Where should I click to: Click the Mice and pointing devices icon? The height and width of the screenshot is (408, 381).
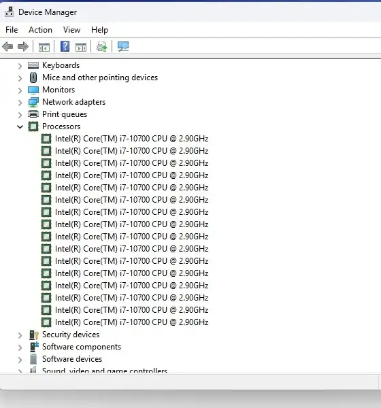pyautogui.click(x=33, y=78)
